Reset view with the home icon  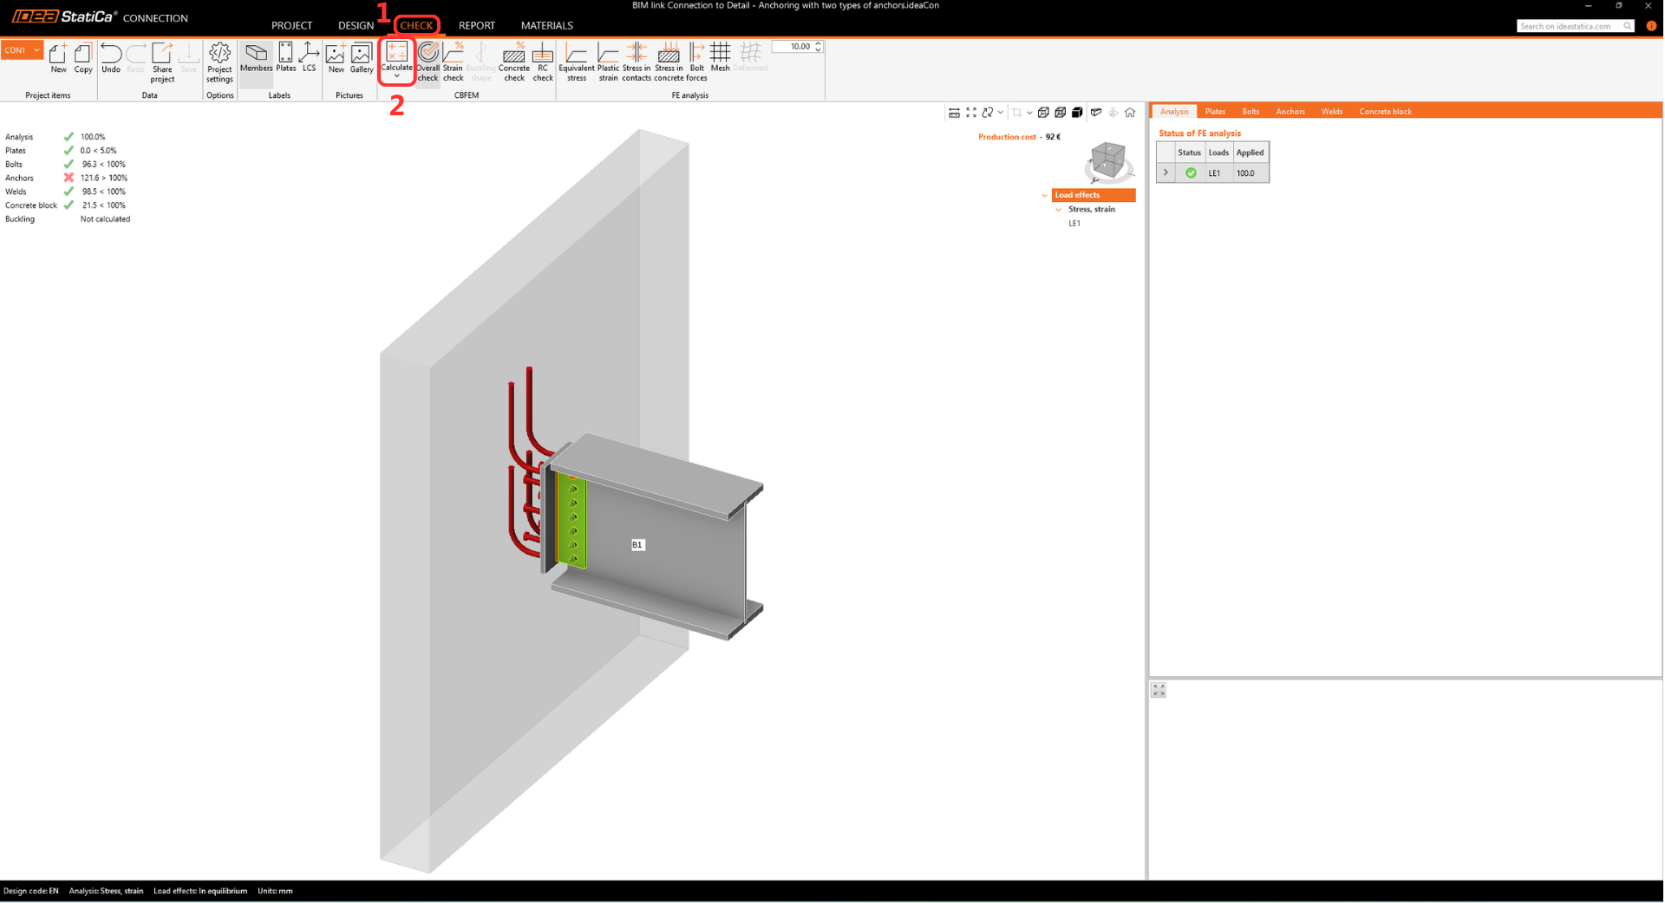pos(1130,113)
